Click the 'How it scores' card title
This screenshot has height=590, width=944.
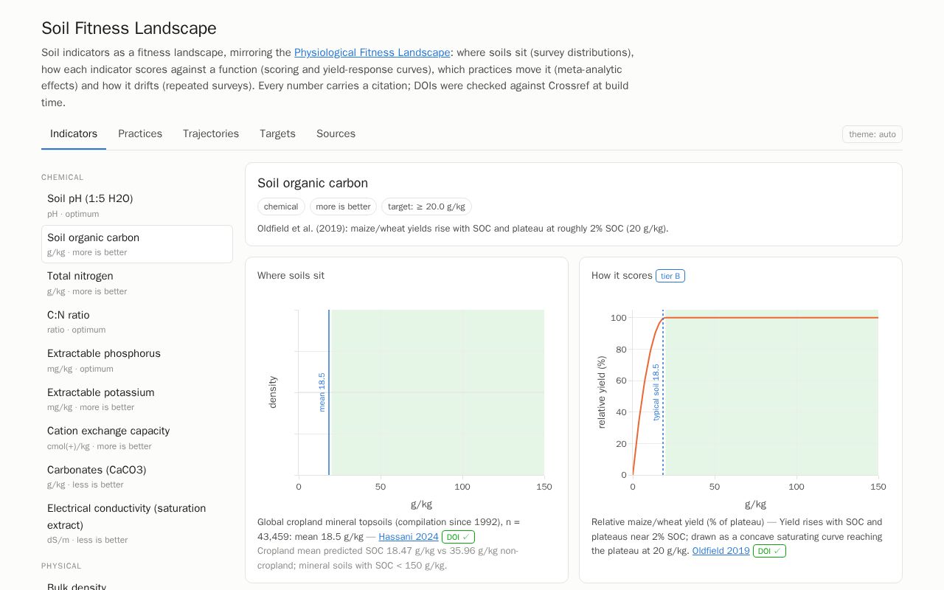622,276
